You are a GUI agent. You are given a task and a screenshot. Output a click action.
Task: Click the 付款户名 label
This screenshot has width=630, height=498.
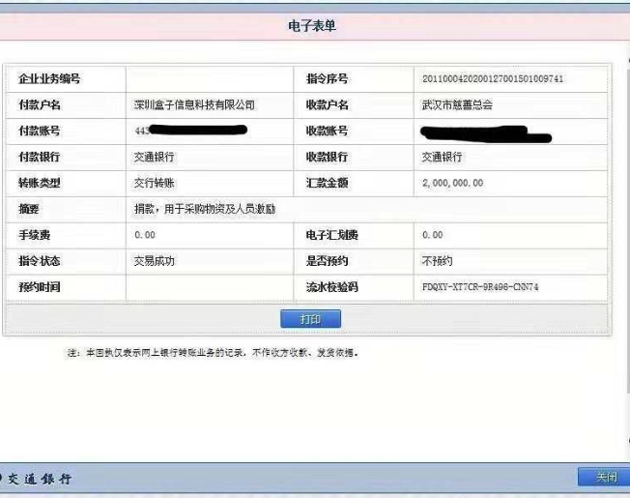tap(40, 104)
